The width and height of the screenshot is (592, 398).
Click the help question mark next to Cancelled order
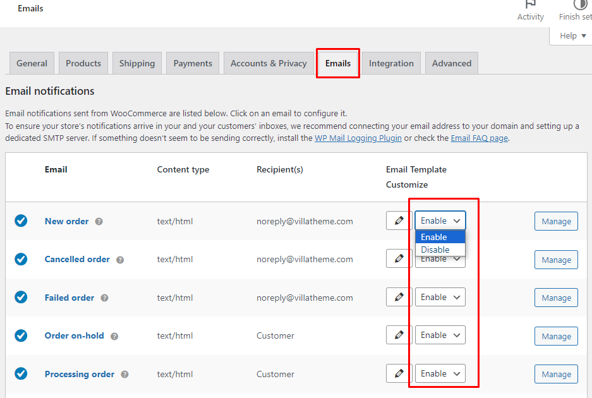(120, 260)
